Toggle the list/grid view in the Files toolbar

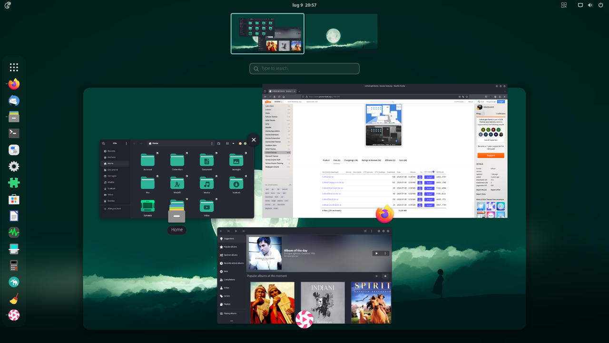point(227,143)
